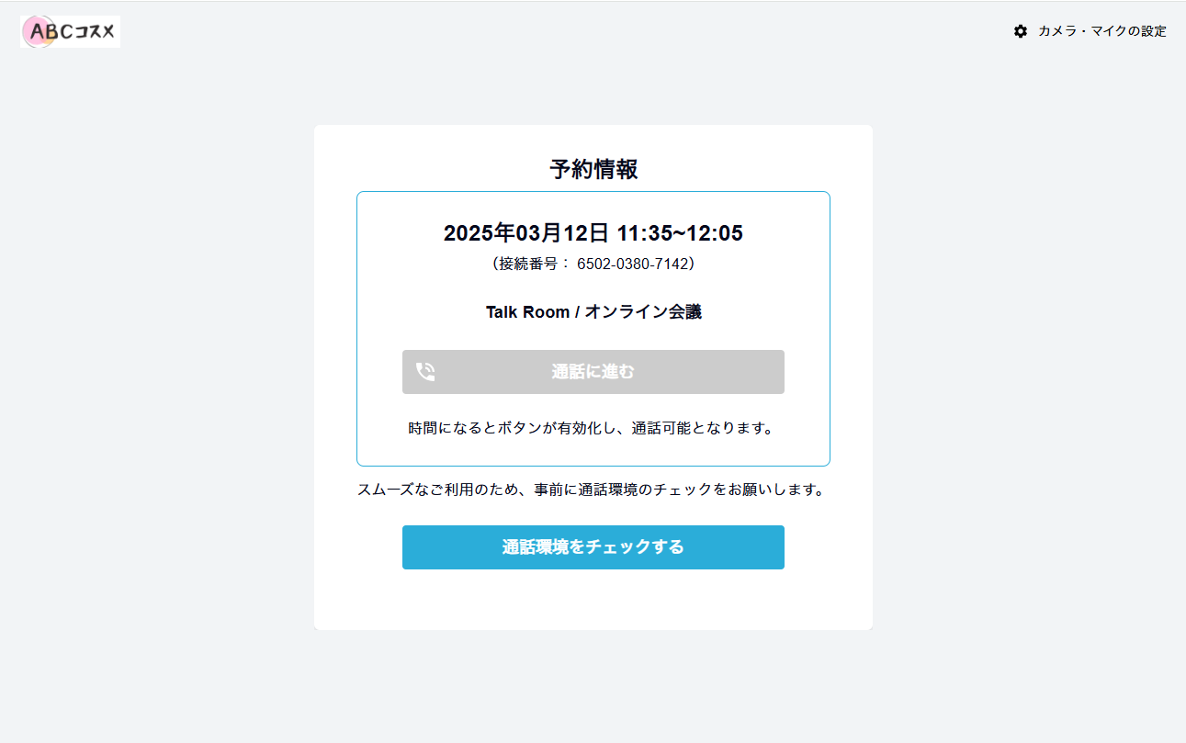Click the ABCコスメ logo
Image resolution: width=1186 pixels, height=743 pixels.
pos(70,31)
